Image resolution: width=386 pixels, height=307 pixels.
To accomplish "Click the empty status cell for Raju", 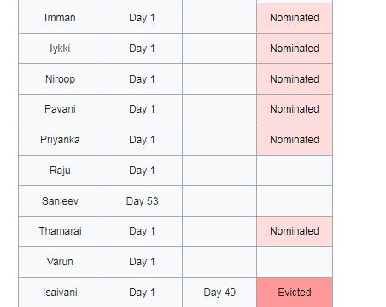I will pyautogui.click(x=295, y=171).
